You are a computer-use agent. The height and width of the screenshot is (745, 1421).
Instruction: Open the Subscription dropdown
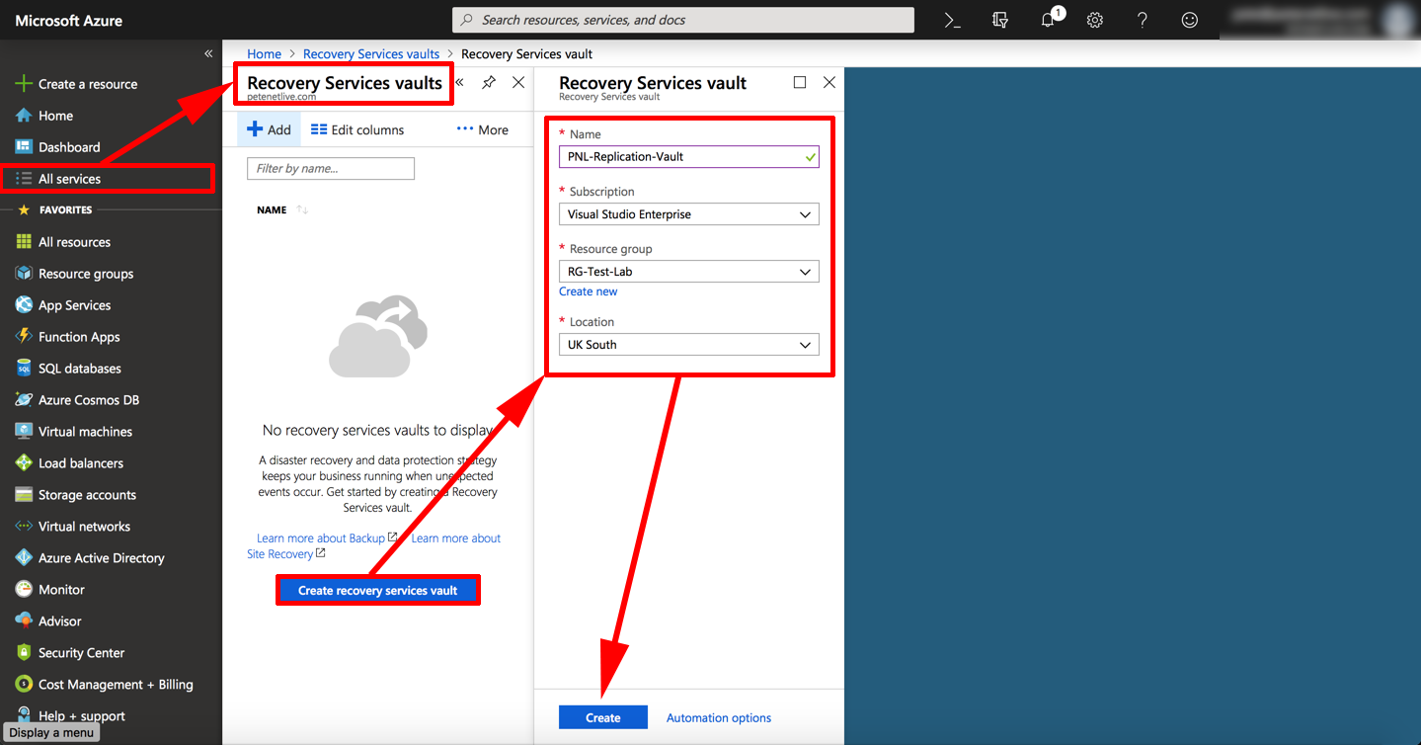(689, 213)
